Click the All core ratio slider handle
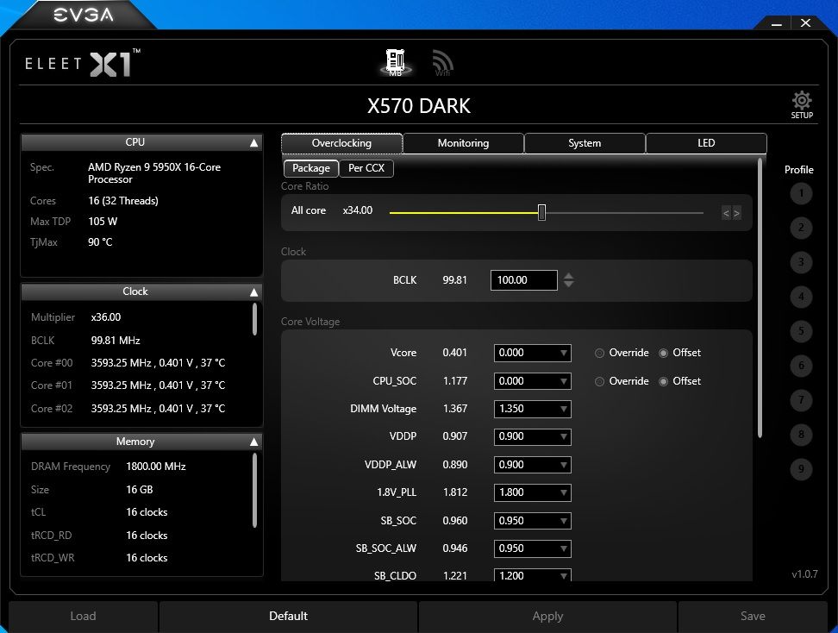This screenshot has width=838, height=633. [x=541, y=212]
